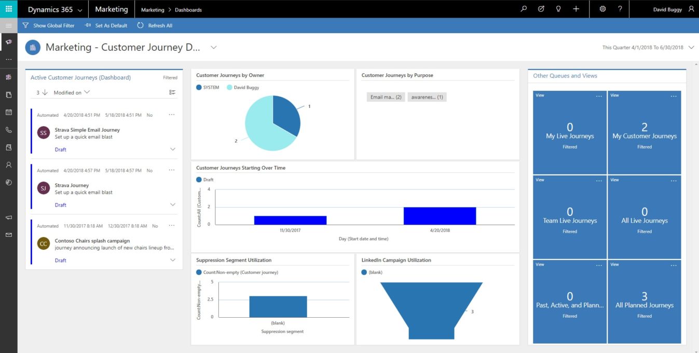This screenshot has height=353, width=699.
Task: Click Show Global Filter
Action: point(48,25)
